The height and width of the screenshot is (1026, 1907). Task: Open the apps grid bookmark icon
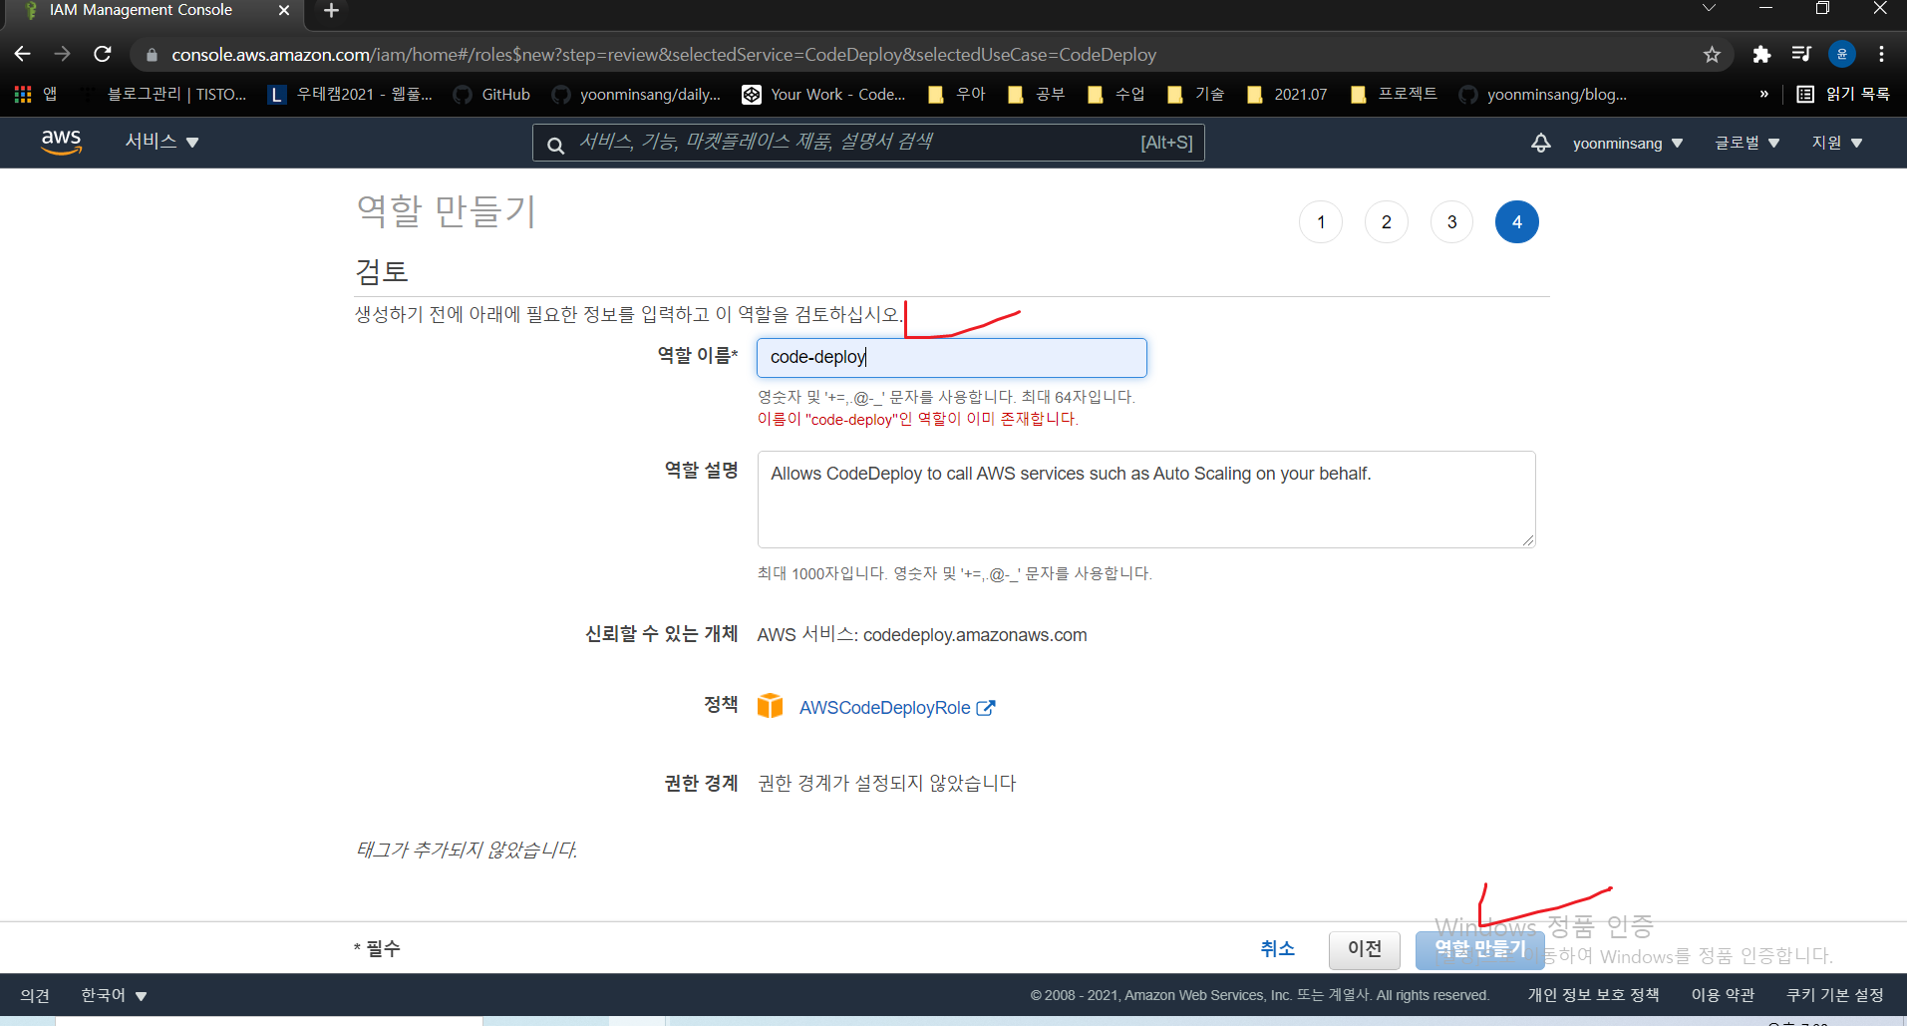[23, 94]
